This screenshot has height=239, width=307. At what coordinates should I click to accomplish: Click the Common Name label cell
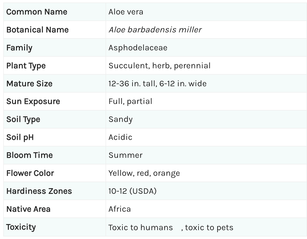point(37,12)
